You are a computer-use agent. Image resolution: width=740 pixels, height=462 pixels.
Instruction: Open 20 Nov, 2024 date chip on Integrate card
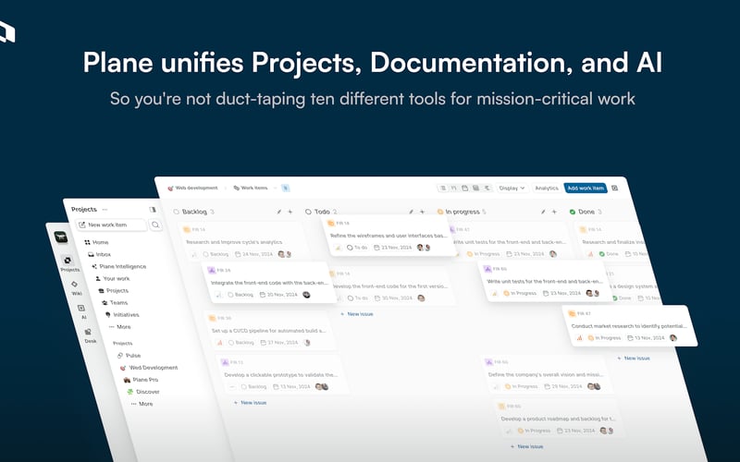point(278,295)
